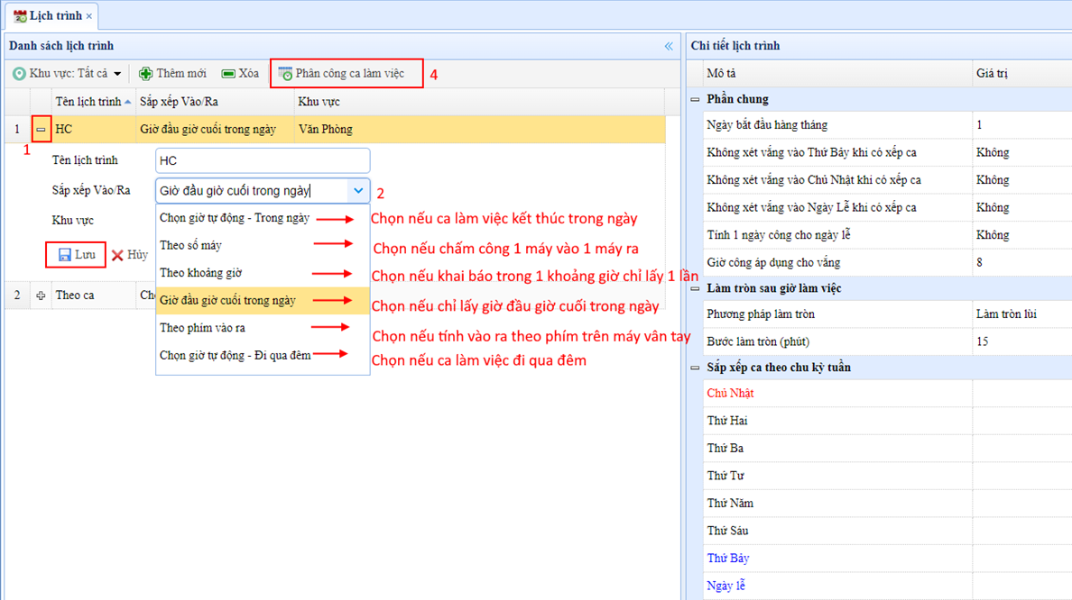Click the Xóa button
Image resolution: width=1072 pixels, height=600 pixels.
point(240,74)
